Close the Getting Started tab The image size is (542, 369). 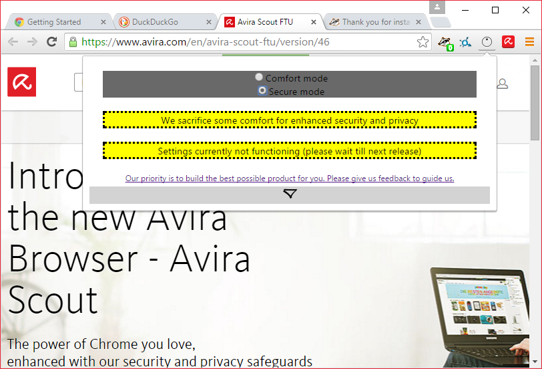103,22
